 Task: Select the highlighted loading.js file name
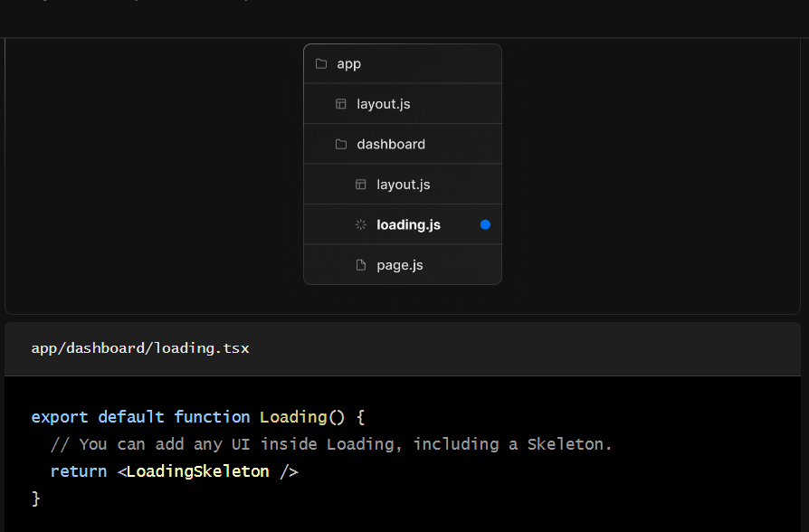point(408,224)
